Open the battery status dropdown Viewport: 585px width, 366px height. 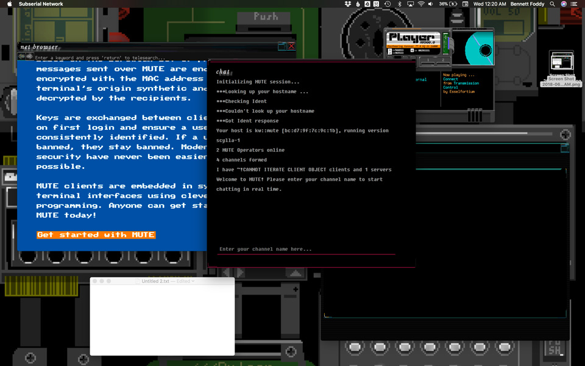[x=447, y=4]
